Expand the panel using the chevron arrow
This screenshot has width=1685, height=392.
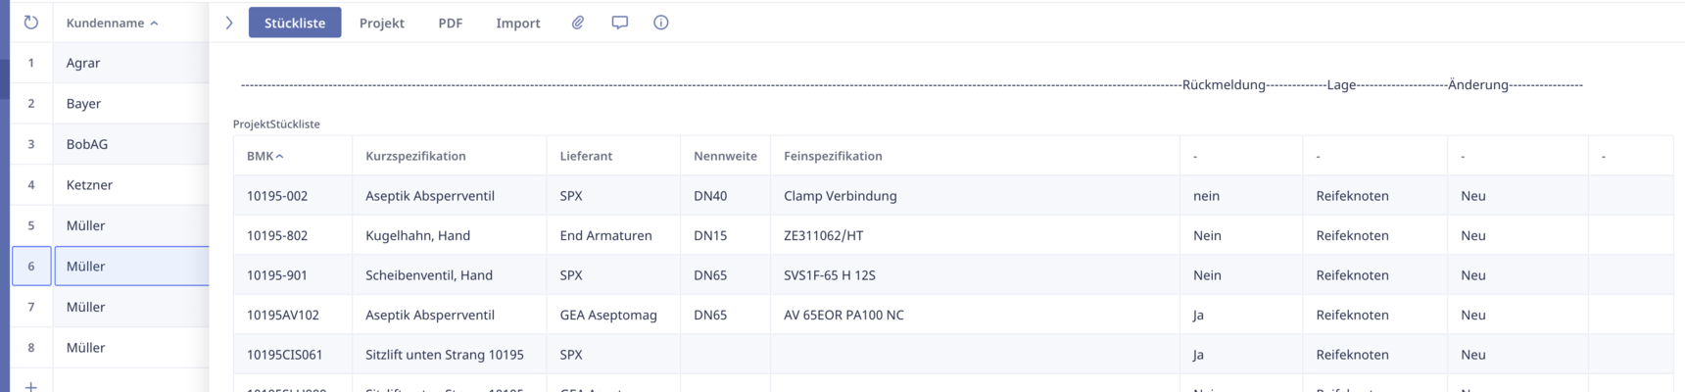(x=229, y=23)
